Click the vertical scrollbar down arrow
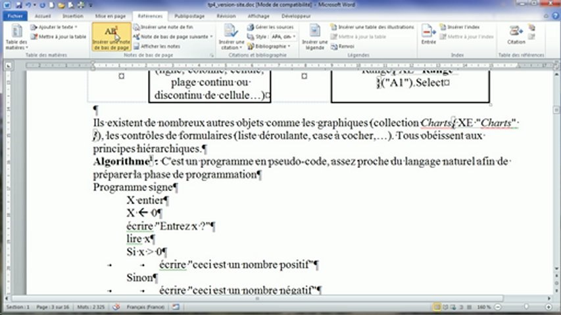561x315 pixels. pos(556,268)
